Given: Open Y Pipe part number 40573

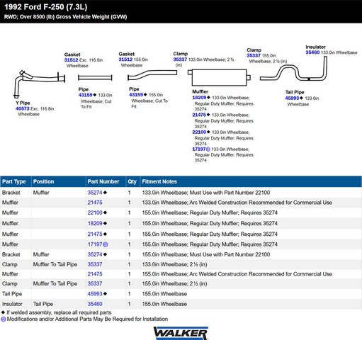Looking at the screenshot, I should (x=23, y=108).
